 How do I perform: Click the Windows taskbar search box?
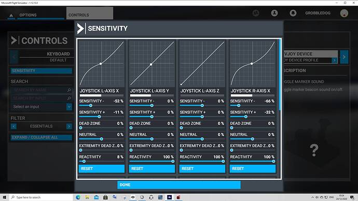tap(41, 197)
